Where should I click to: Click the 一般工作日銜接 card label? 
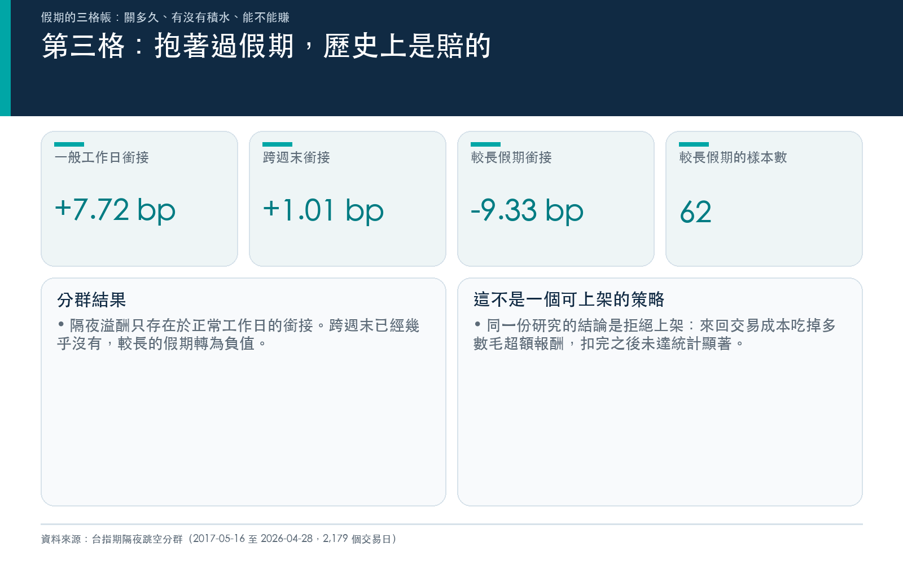102,157
